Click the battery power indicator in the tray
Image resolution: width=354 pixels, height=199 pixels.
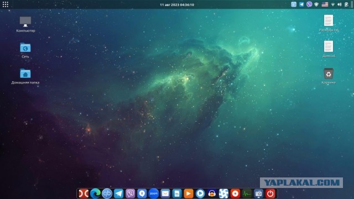tap(346, 4)
